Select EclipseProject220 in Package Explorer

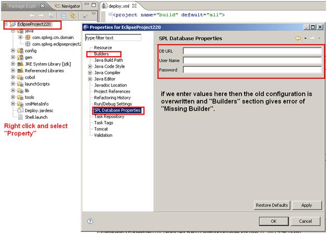(x=34, y=24)
